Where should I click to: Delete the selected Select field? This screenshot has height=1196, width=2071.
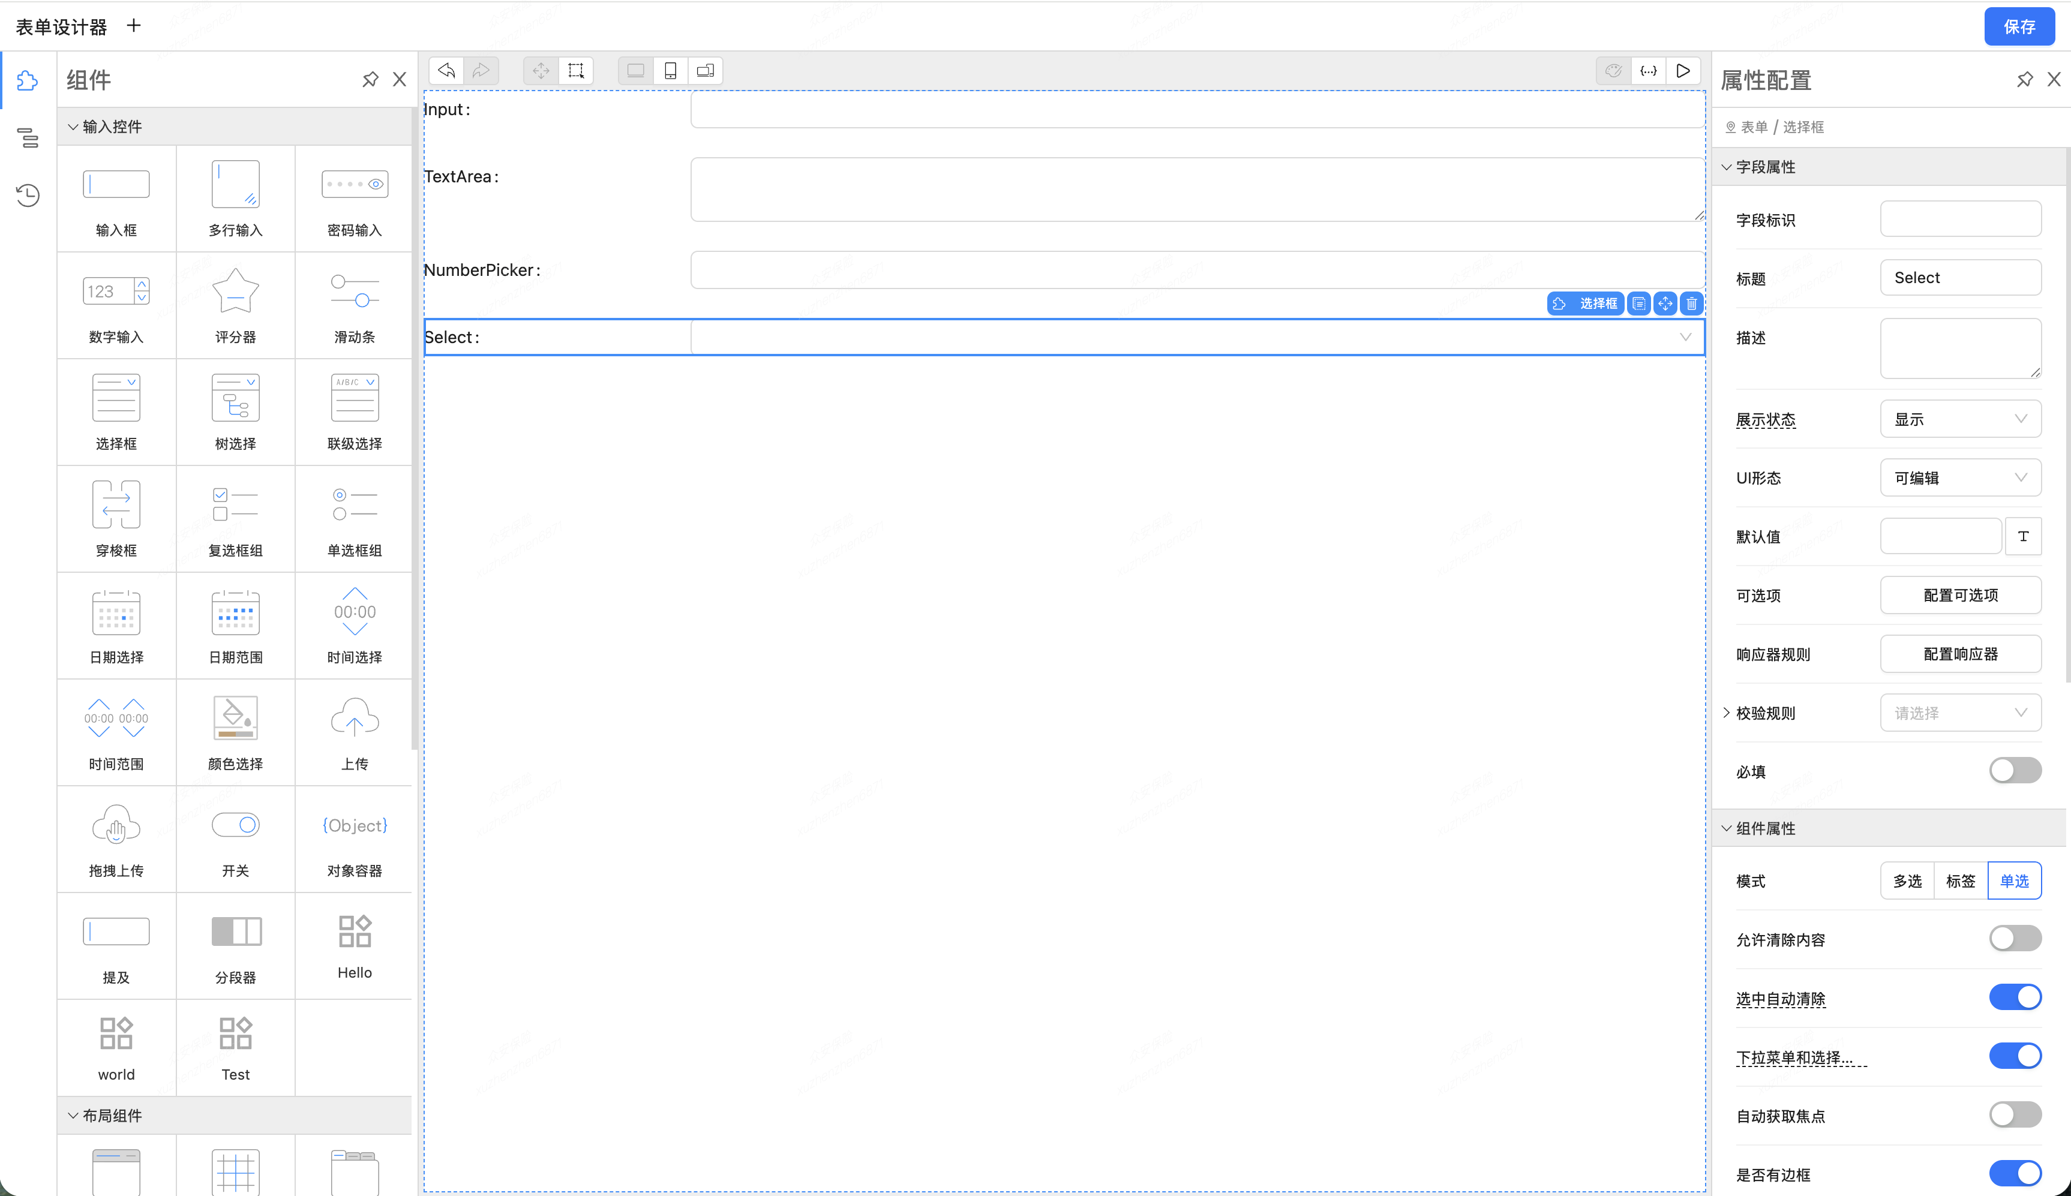[1691, 304]
